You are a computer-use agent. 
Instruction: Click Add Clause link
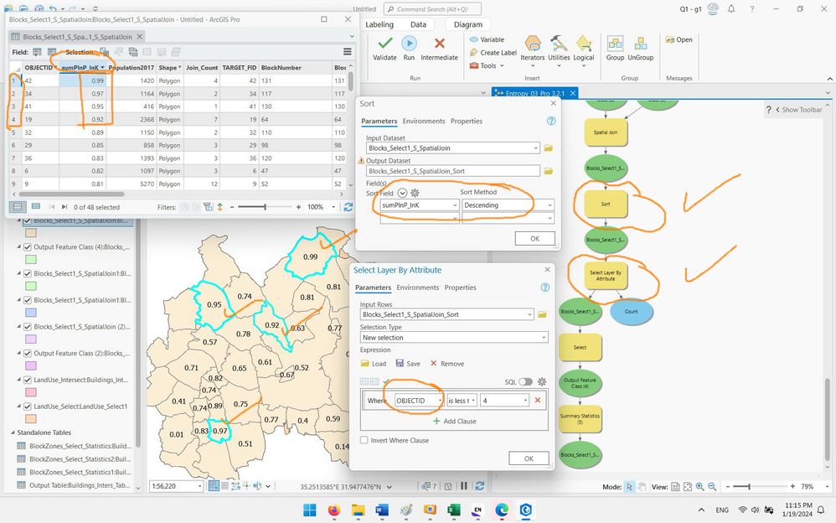[455, 421]
